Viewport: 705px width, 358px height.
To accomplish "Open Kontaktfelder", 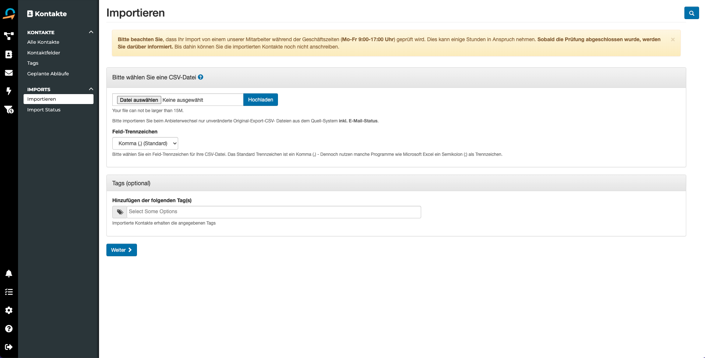I will point(43,53).
